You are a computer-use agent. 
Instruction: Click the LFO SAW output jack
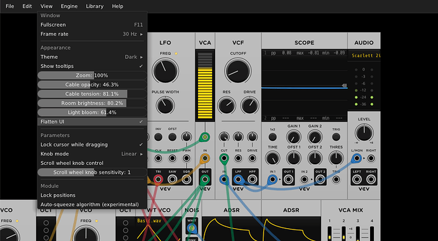(173, 179)
